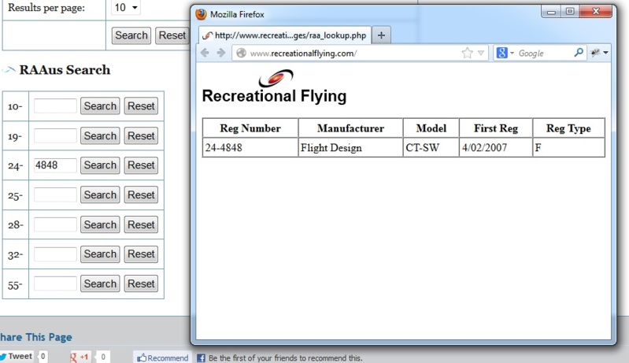
Task: Click Search below Results per page
Action: [131, 35]
